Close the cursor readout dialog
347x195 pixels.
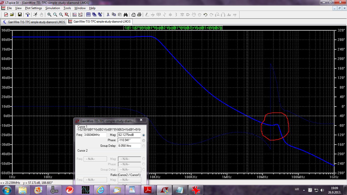141,120
